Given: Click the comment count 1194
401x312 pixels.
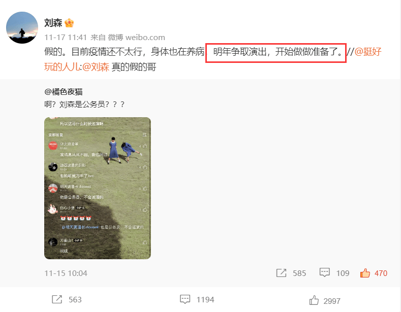Looking at the screenshot, I should 205,299.
